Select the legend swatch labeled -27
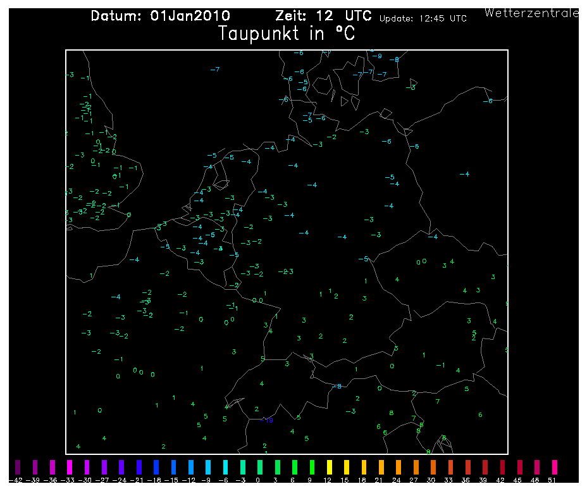Screen dimensions: 587x491 pos(104,467)
